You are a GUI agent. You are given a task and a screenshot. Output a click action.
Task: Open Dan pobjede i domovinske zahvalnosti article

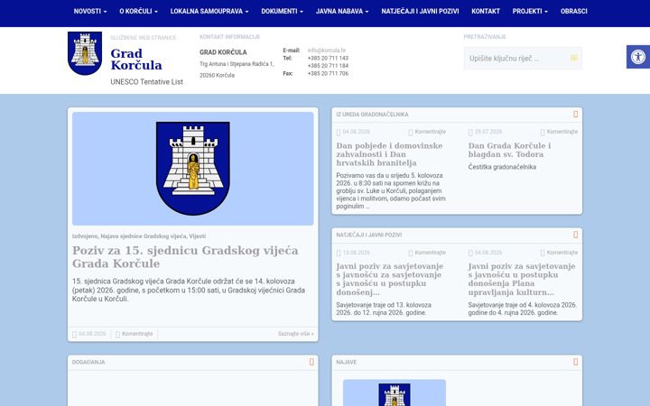pos(389,154)
